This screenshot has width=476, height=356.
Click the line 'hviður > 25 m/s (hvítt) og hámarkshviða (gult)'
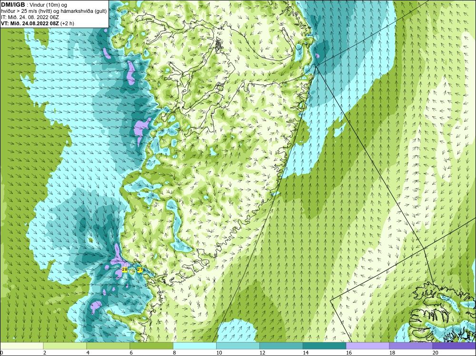[x=54, y=11]
